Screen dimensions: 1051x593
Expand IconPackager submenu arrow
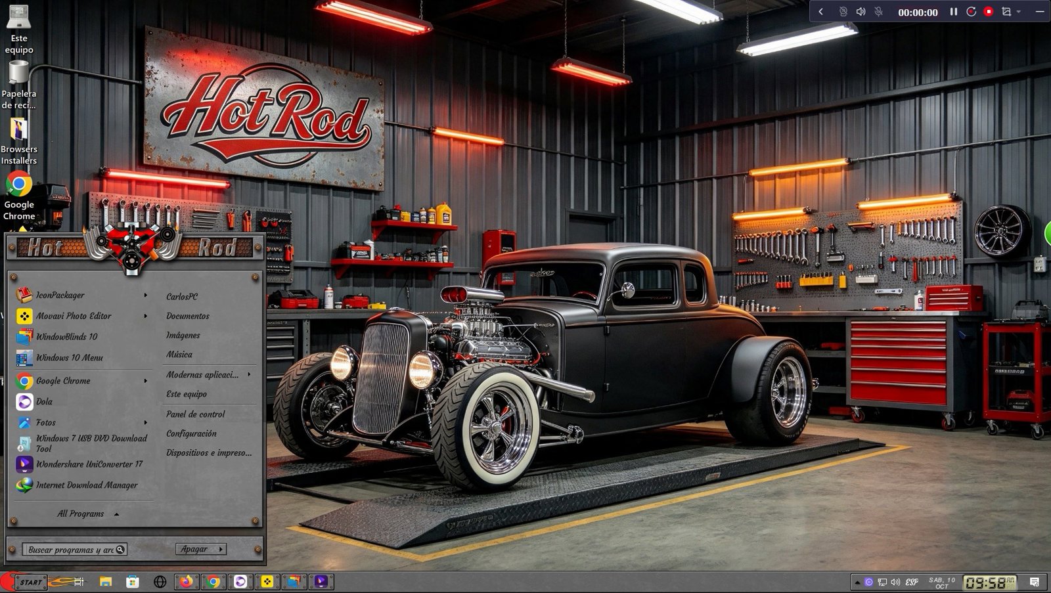pyautogui.click(x=145, y=296)
